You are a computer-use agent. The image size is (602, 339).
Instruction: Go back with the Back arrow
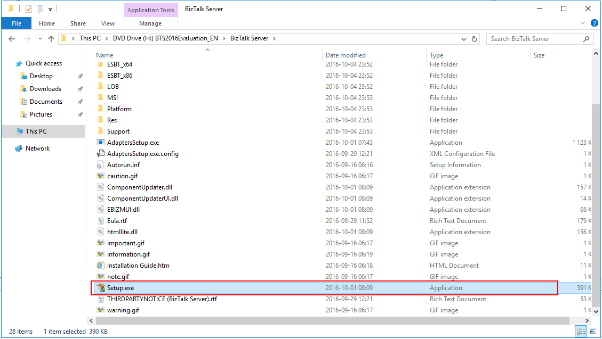pyautogui.click(x=12, y=39)
